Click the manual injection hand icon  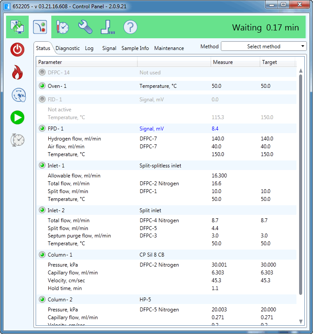click(x=17, y=95)
